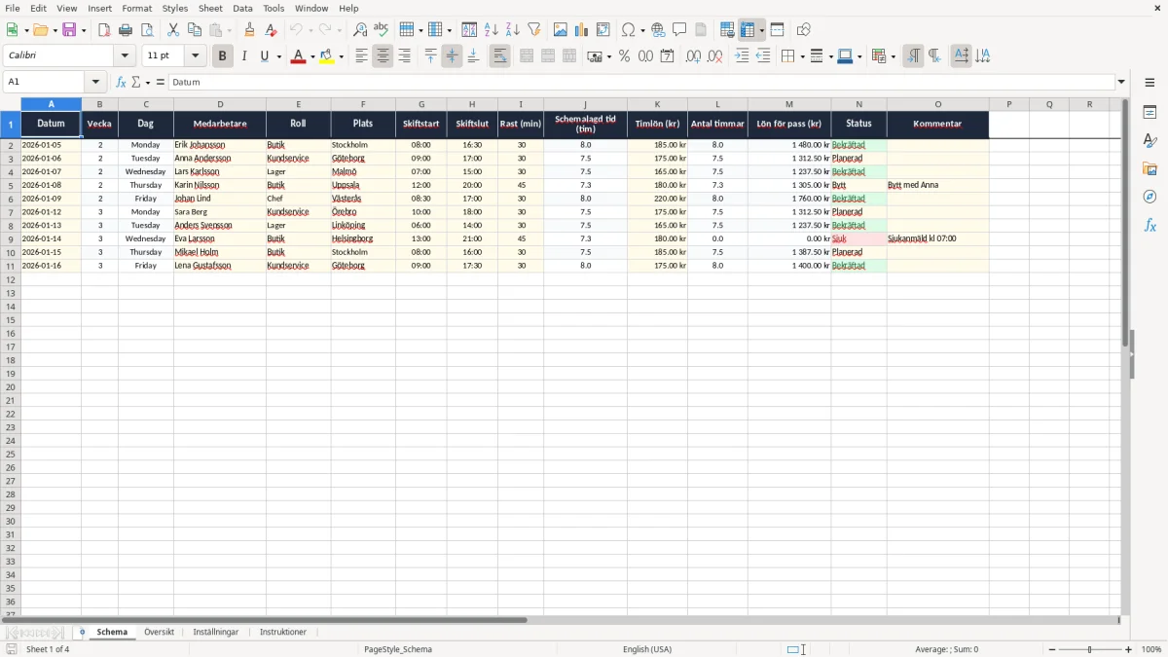Click zoom in plus button
Viewport: 1168px width, 657px height.
[x=1128, y=649]
